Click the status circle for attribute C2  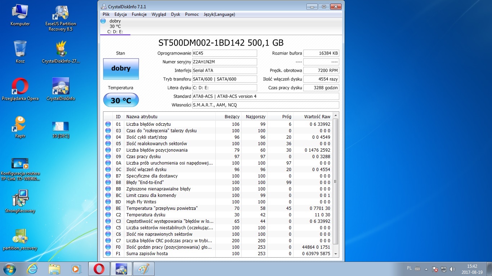pyautogui.click(x=108, y=215)
